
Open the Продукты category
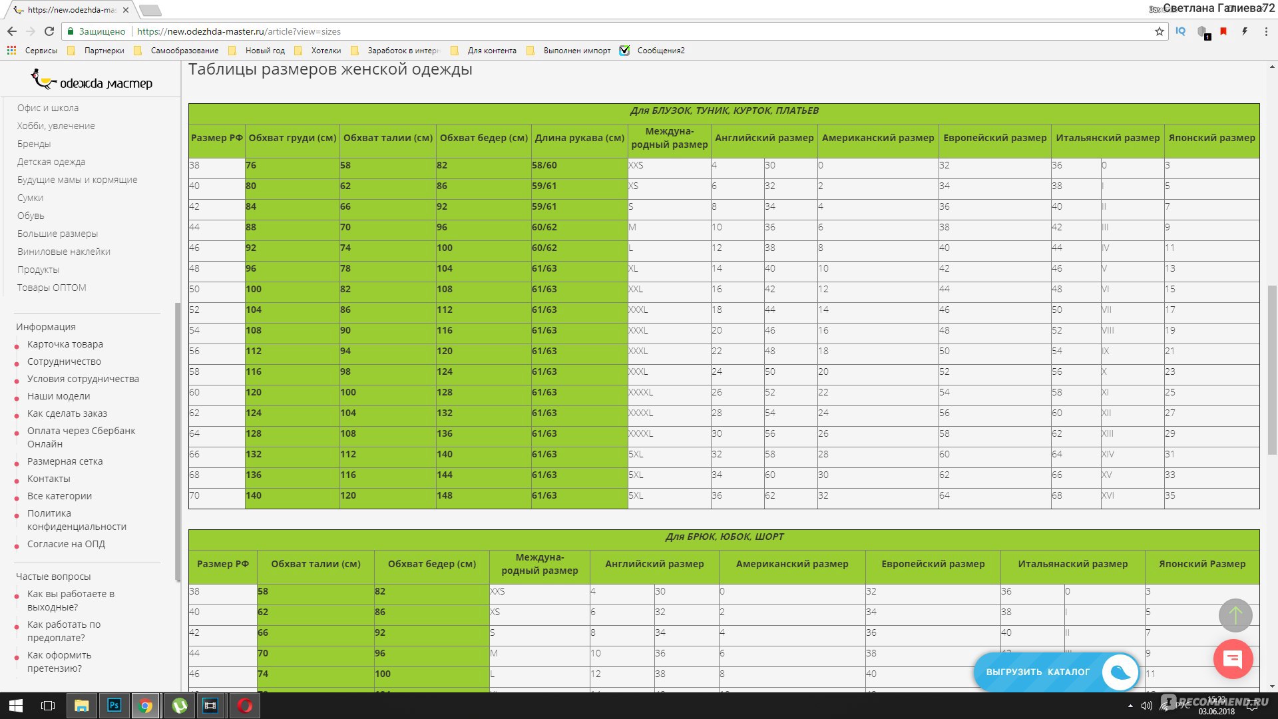[x=38, y=270]
